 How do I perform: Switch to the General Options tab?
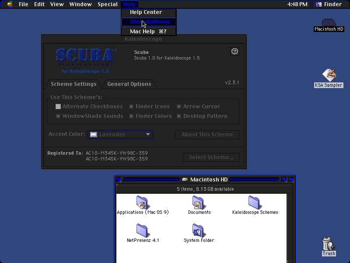tap(129, 84)
